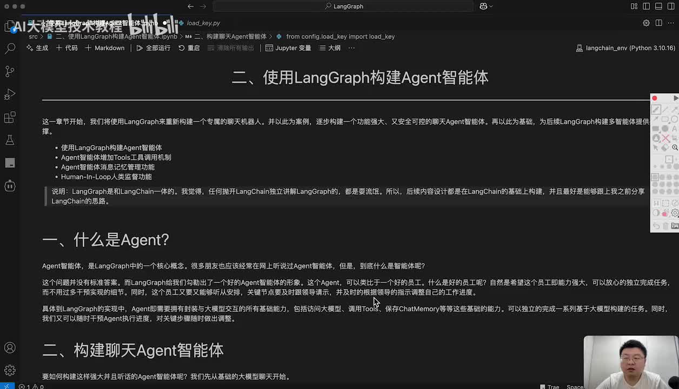The width and height of the screenshot is (679, 389).
Task: Toggle bottom panel visibility
Action: [x=658, y=6]
